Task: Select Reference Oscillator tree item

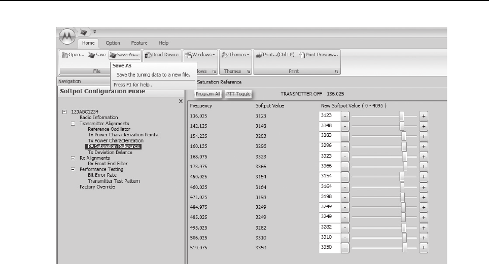Action: click(x=109, y=129)
